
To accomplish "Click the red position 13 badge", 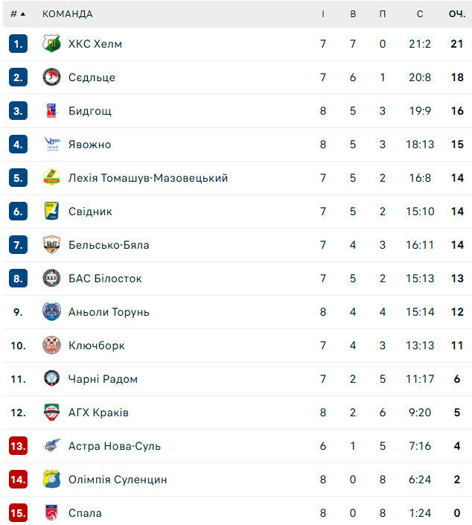I will [x=19, y=446].
